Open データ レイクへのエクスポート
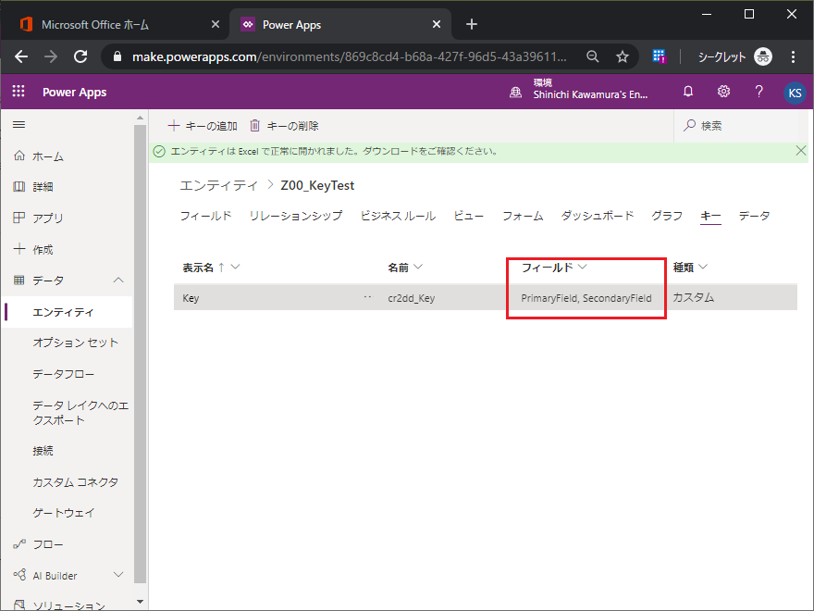Screen dimensions: 814x611 (80, 413)
